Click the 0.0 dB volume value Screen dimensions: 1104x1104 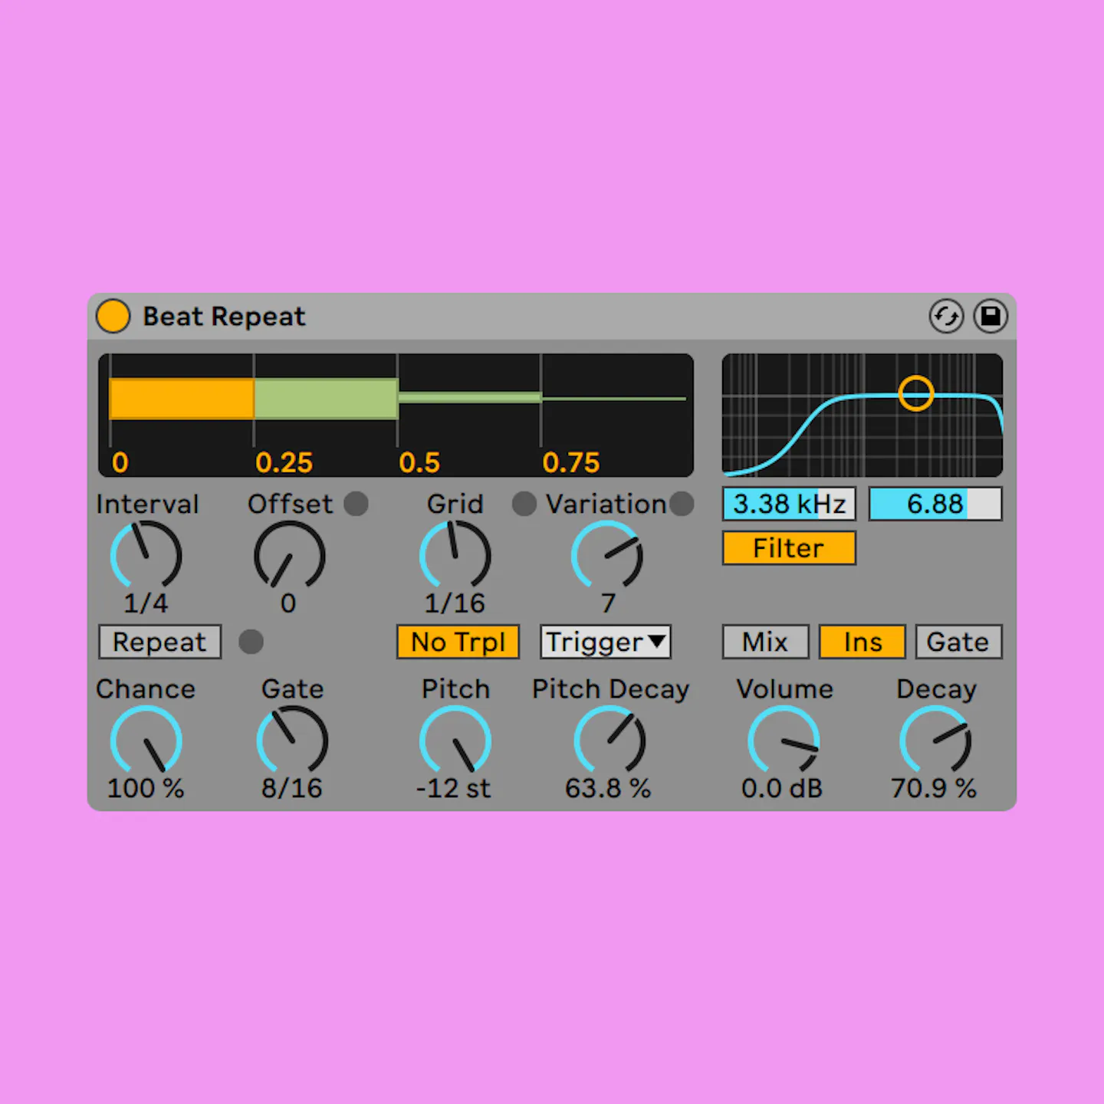point(782,788)
